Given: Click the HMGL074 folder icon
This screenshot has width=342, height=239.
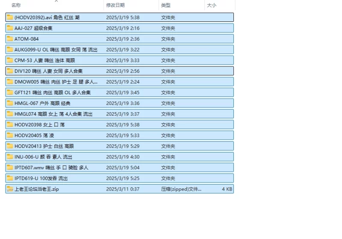Looking at the screenshot, I should click(10, 114).
